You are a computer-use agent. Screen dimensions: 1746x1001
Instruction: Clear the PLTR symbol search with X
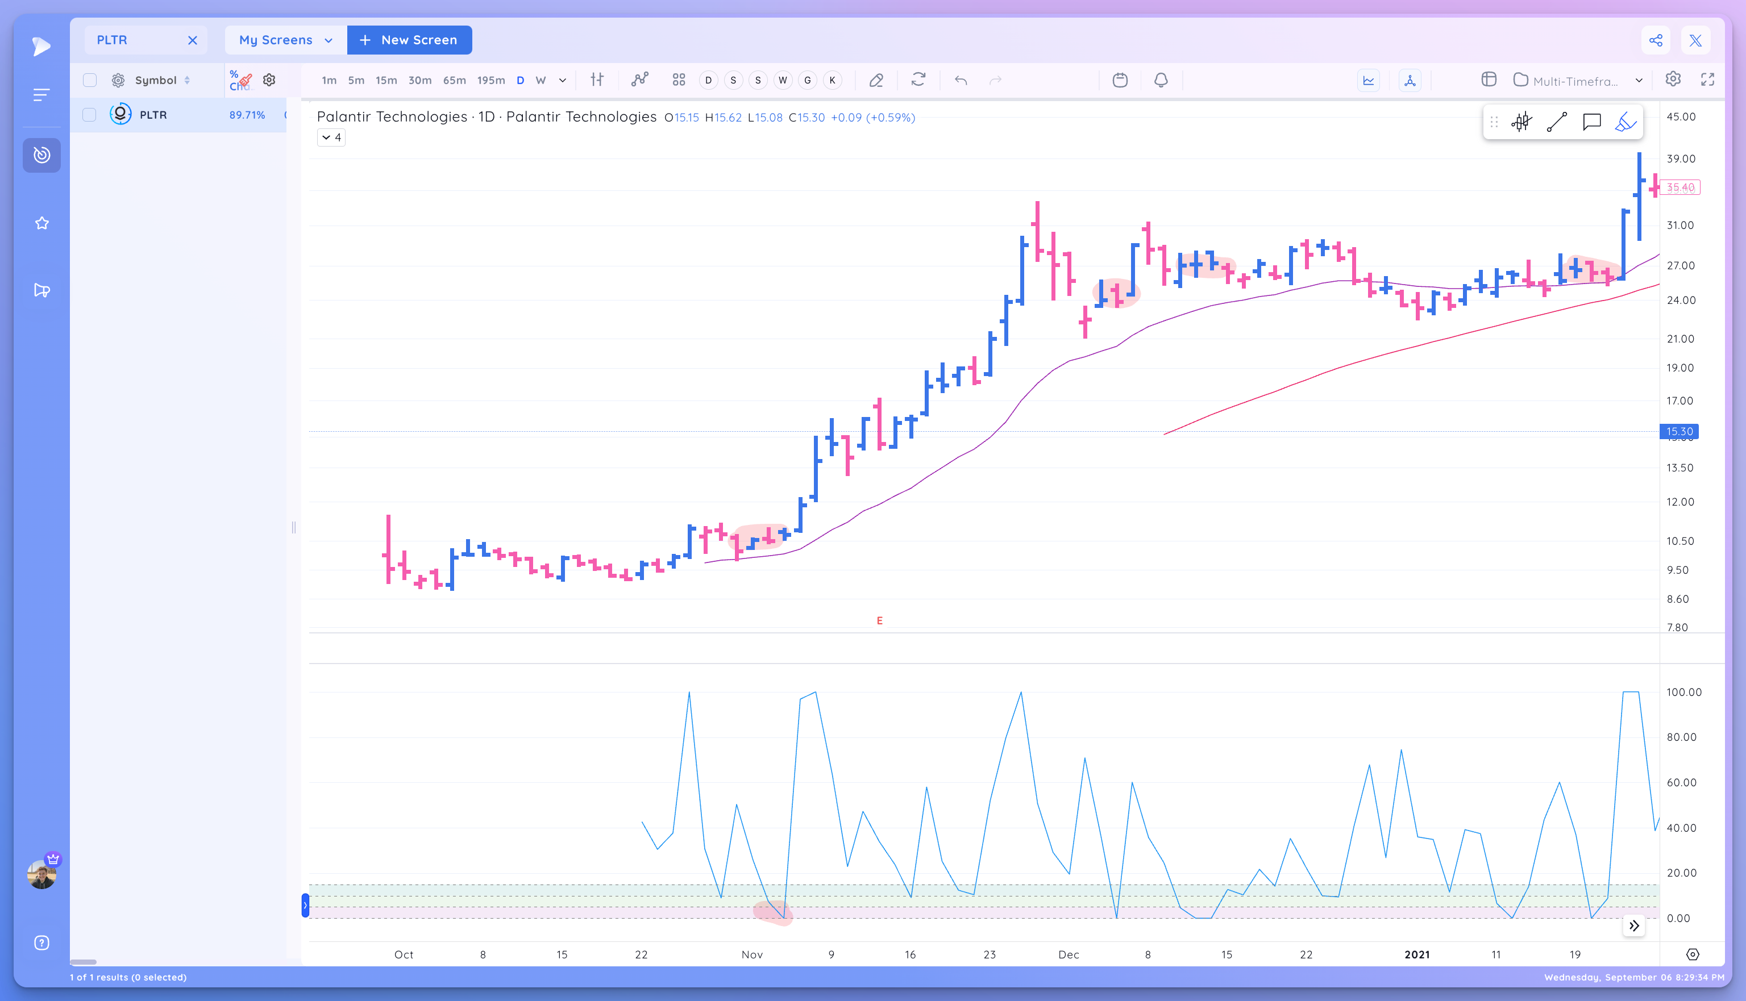(x=193, y=40)
